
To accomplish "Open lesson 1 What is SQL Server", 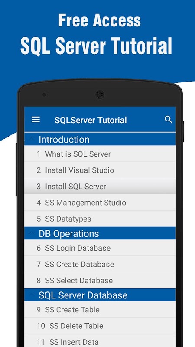I will (100, 154).
